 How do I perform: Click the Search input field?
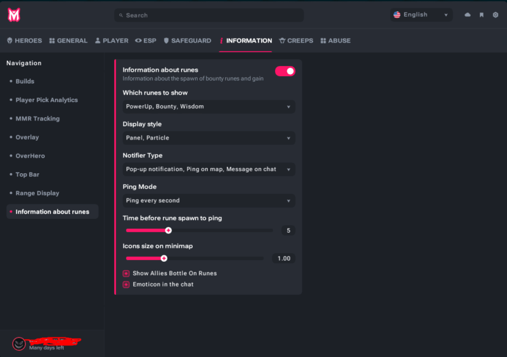[209, 15]
